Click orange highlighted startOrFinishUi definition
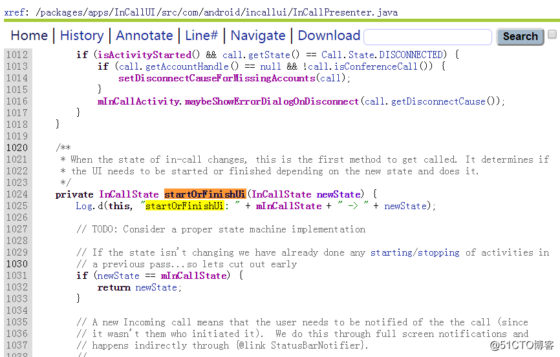This screenshot has width=560, height=357. (x=205, y=194)
